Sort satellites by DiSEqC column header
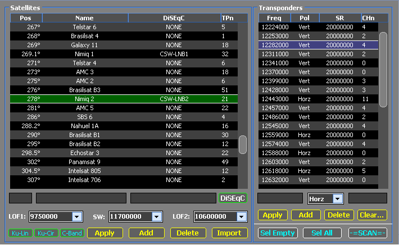 (174, 18)
